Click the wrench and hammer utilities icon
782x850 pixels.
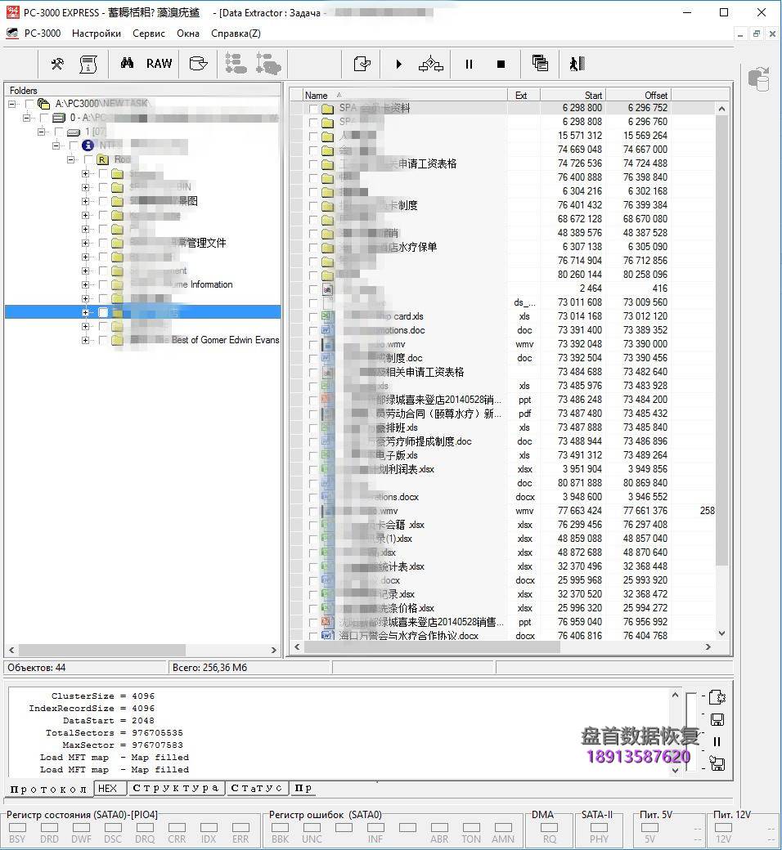click(x=57, y=64)
